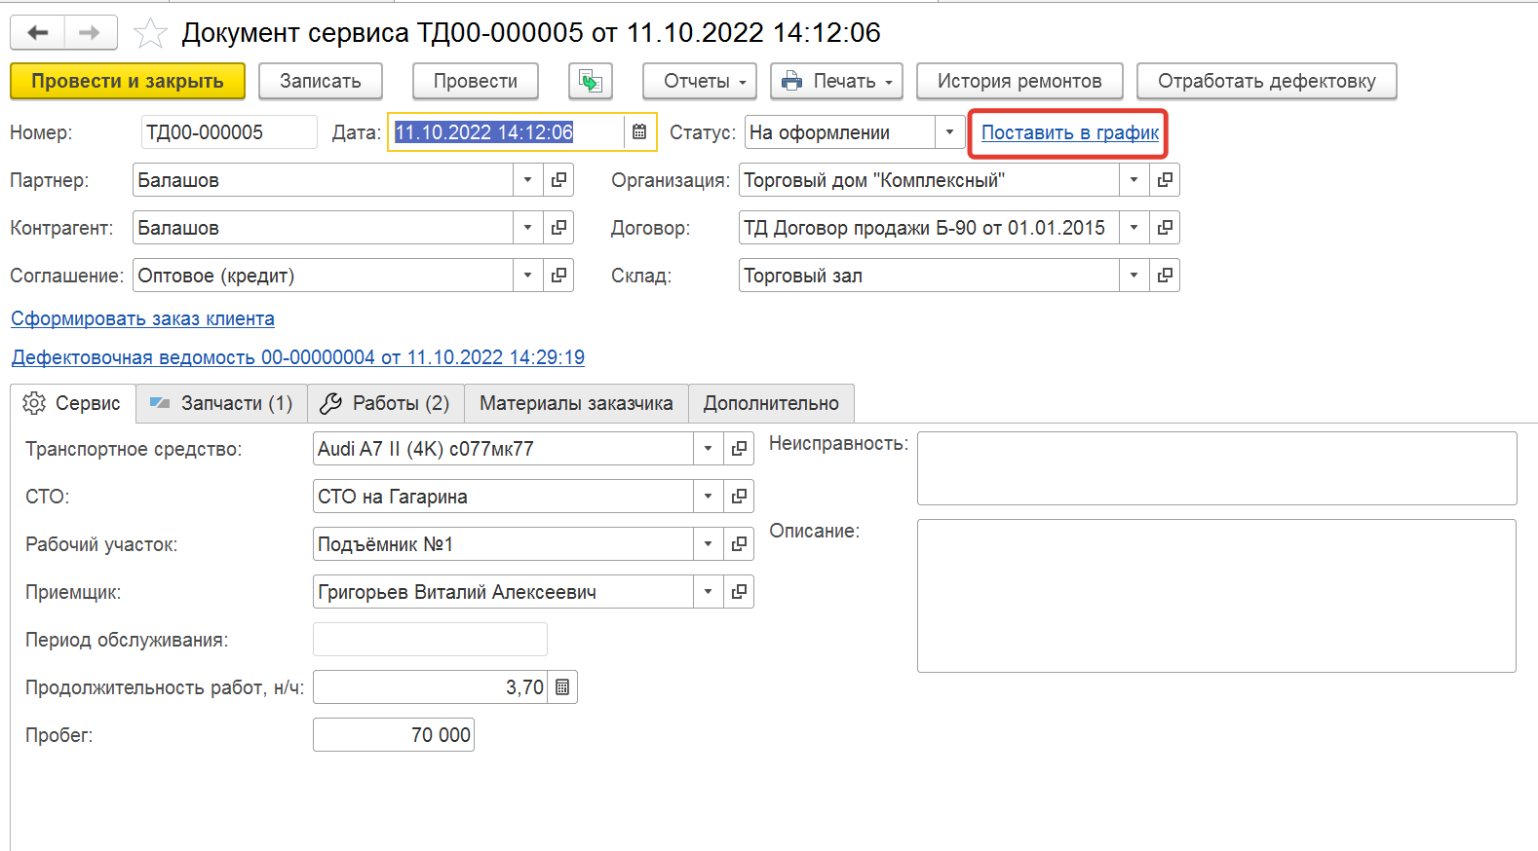This screenshot has width=1538, height=851.
Task: Expand the Контрагент dropdown list
Action: pyautogui.click(x=527, y=228)
